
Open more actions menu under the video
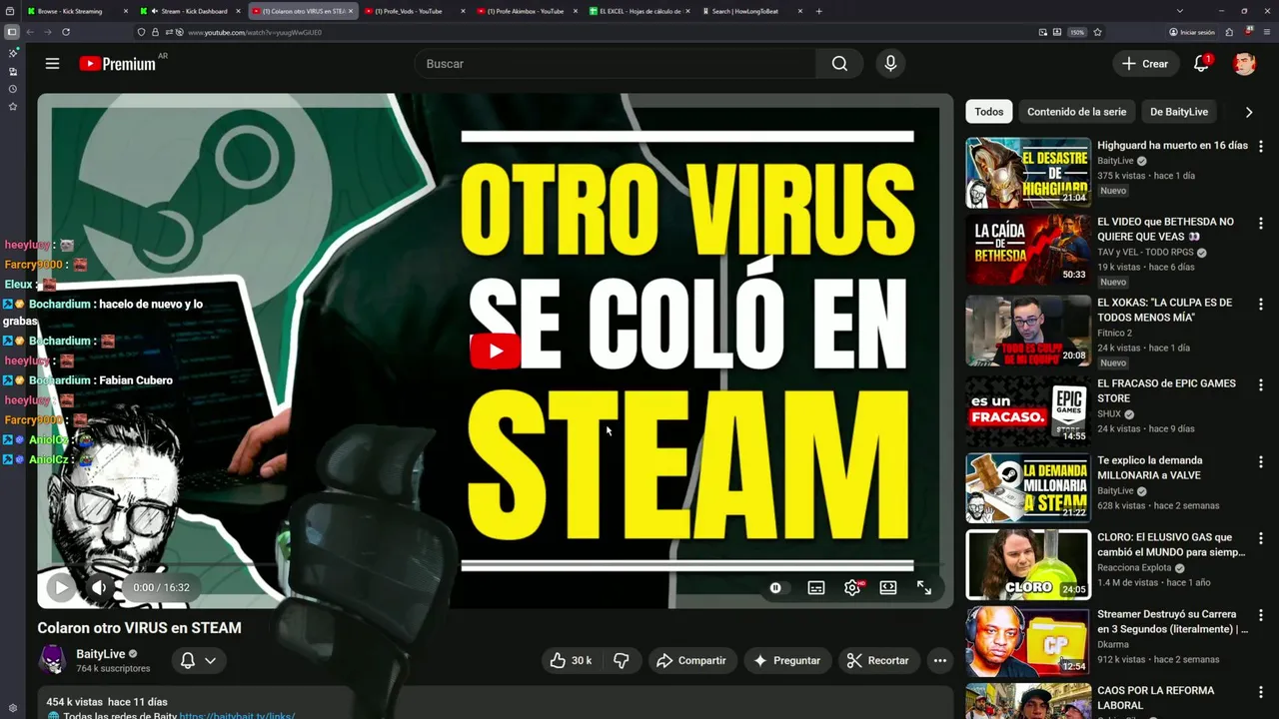click(939, 660)
